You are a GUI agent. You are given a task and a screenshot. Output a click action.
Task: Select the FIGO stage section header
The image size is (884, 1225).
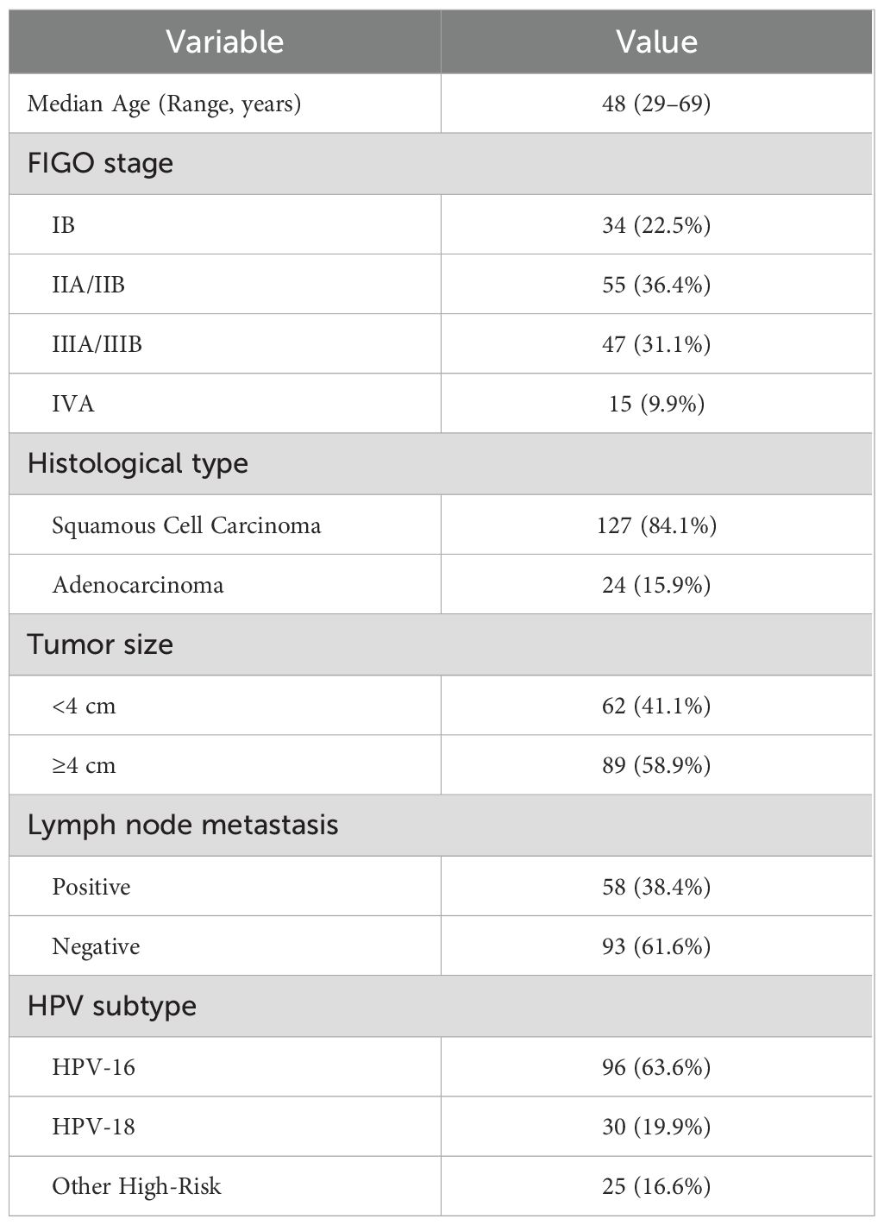(x=100, y=163)
